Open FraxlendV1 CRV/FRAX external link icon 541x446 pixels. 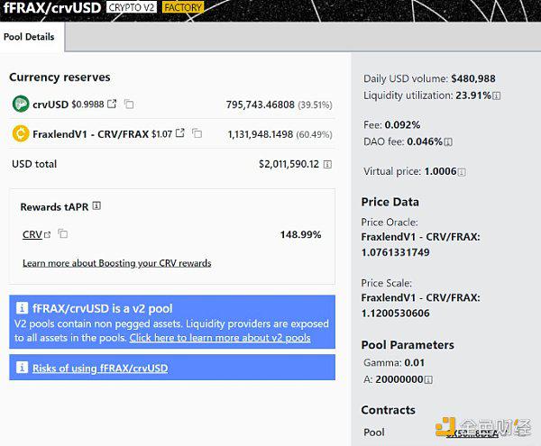click(180, 132)
